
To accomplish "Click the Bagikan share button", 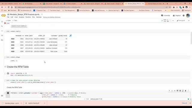I will click(177, 15).
